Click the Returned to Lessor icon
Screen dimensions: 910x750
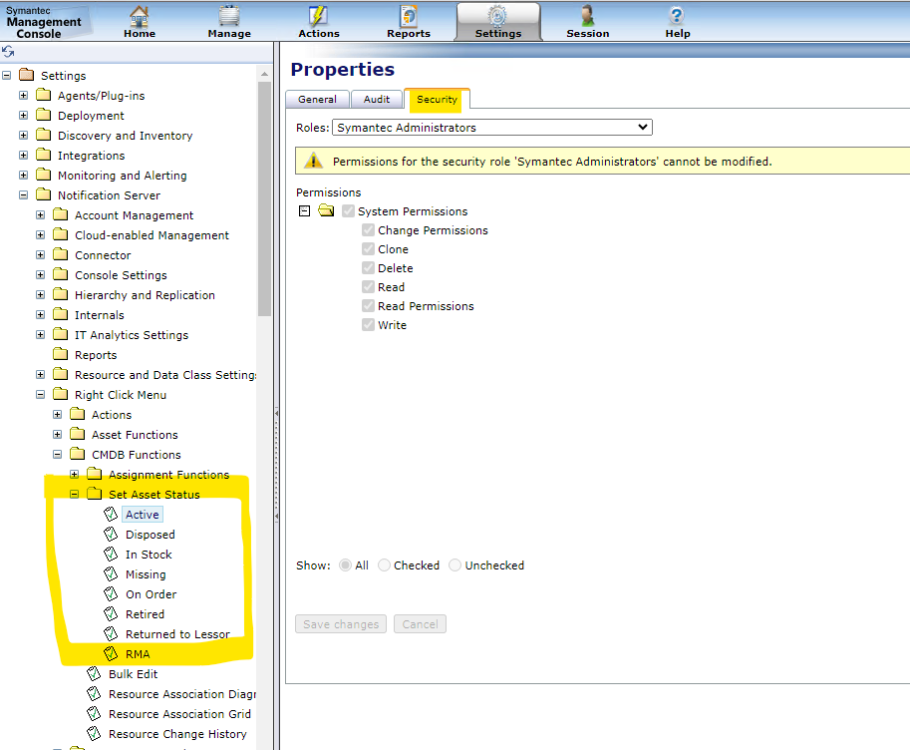(111, 634)
